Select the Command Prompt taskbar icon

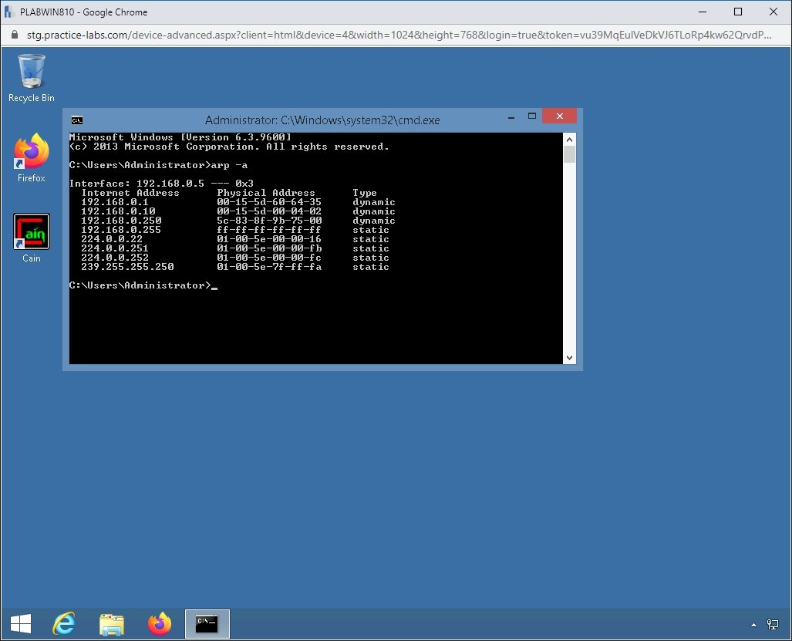click(x=207, y=623)
